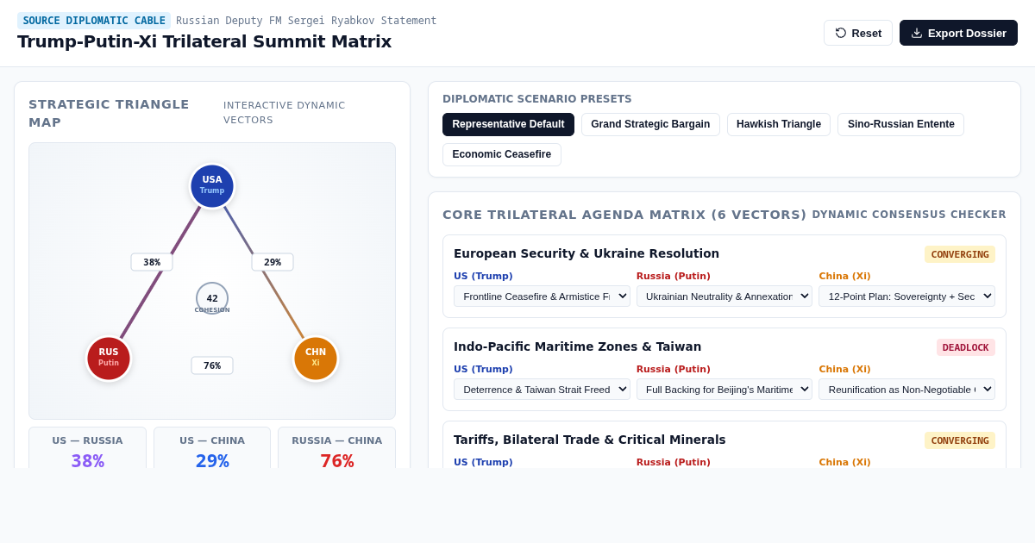This screenshot has width=1035, height=543.
Task: Click the Export Dossier download icon
Action: coord(917,33)
